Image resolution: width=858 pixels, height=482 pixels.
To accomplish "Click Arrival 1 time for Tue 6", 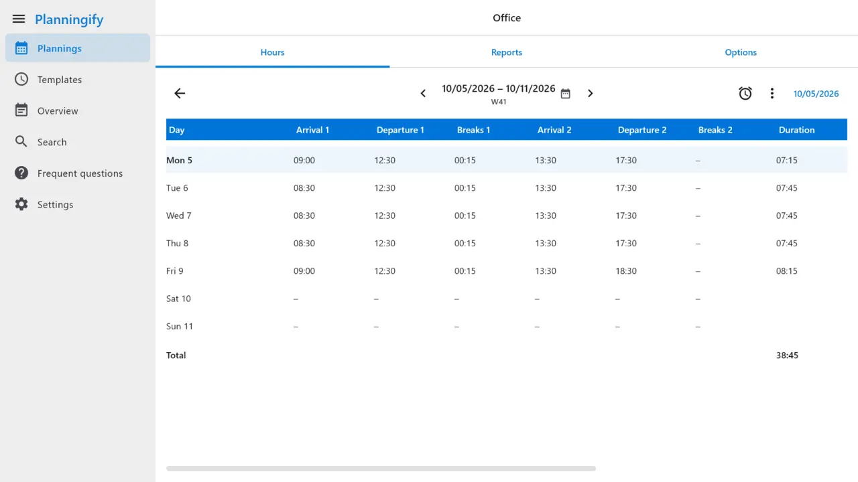I will click(304, 188).
